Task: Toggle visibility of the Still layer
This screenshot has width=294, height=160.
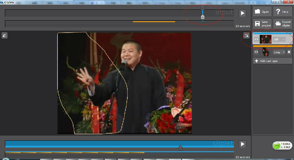Action: [256, 39]
